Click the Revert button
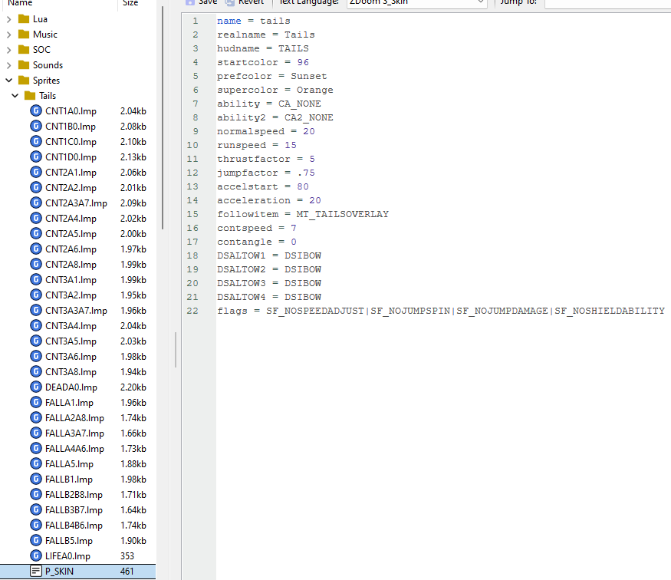Screen dimensions: 671x580 click(245, 2)
